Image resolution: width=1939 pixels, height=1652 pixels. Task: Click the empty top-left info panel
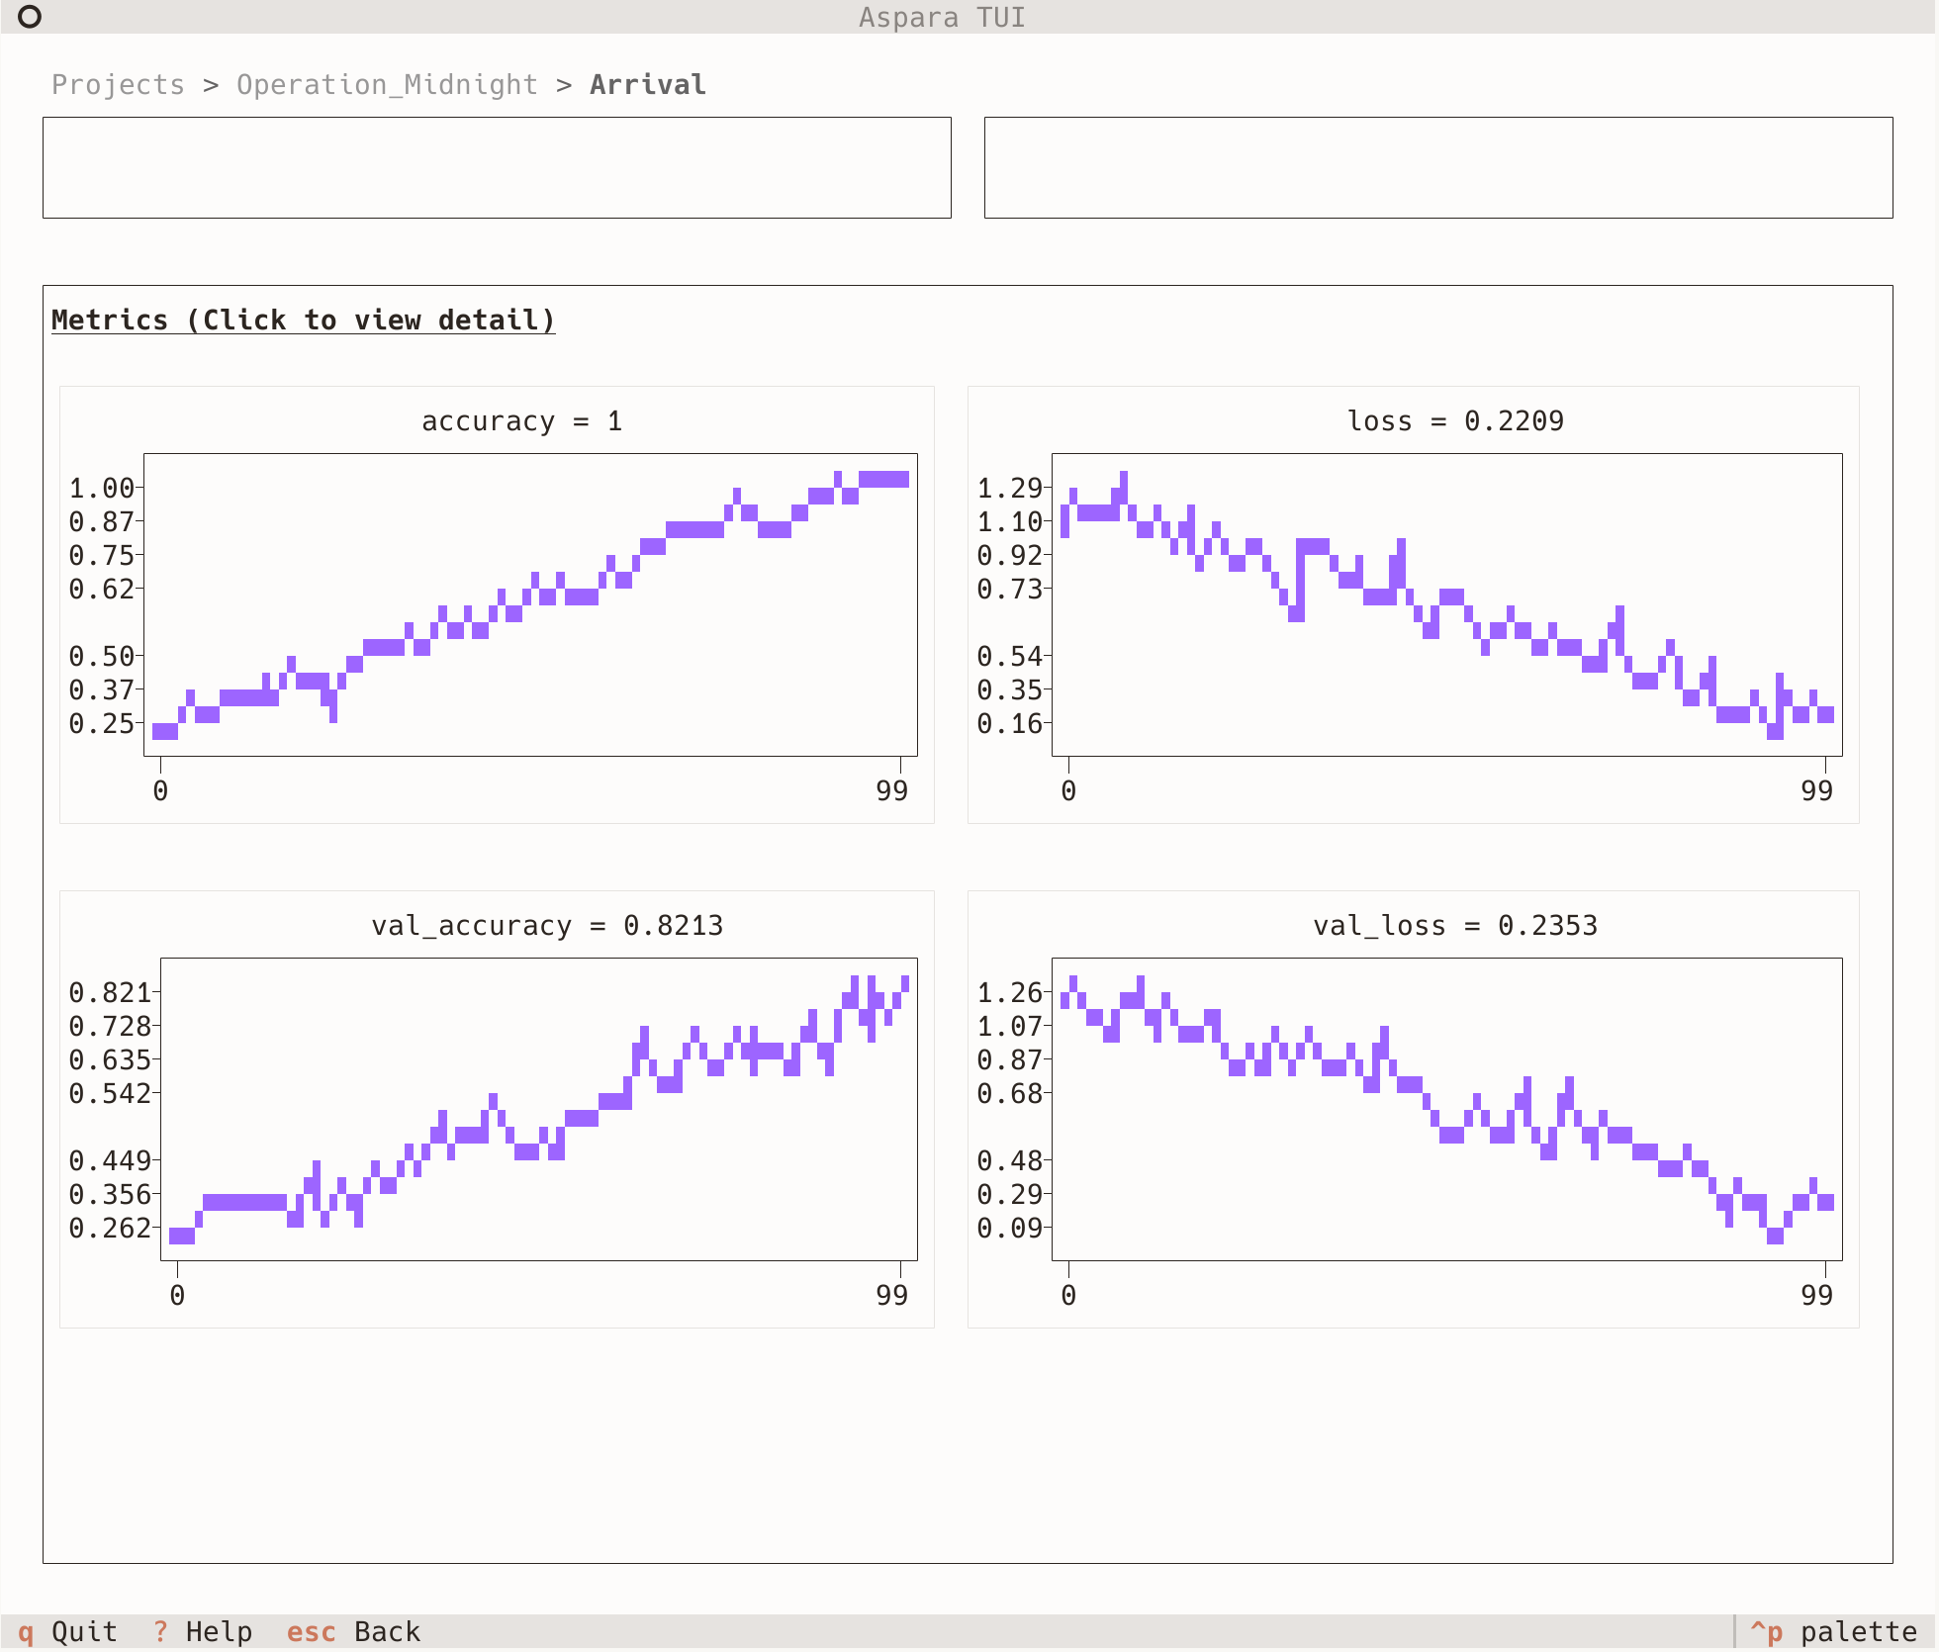[x=497, y=167]
